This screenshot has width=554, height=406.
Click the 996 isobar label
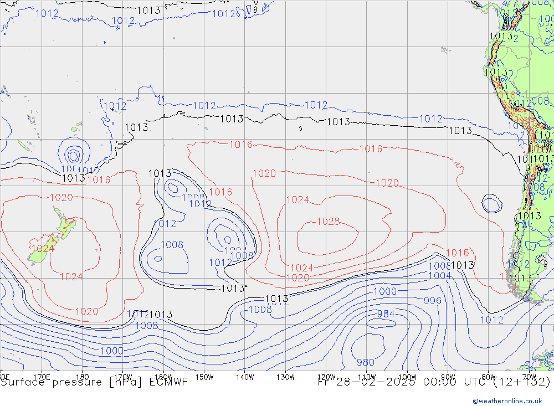[x=433, y=300]
